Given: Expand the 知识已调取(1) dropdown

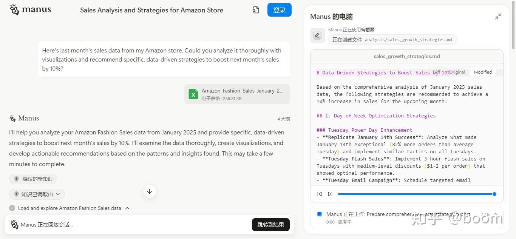Looking at the screenshot, I should point(37,194).
